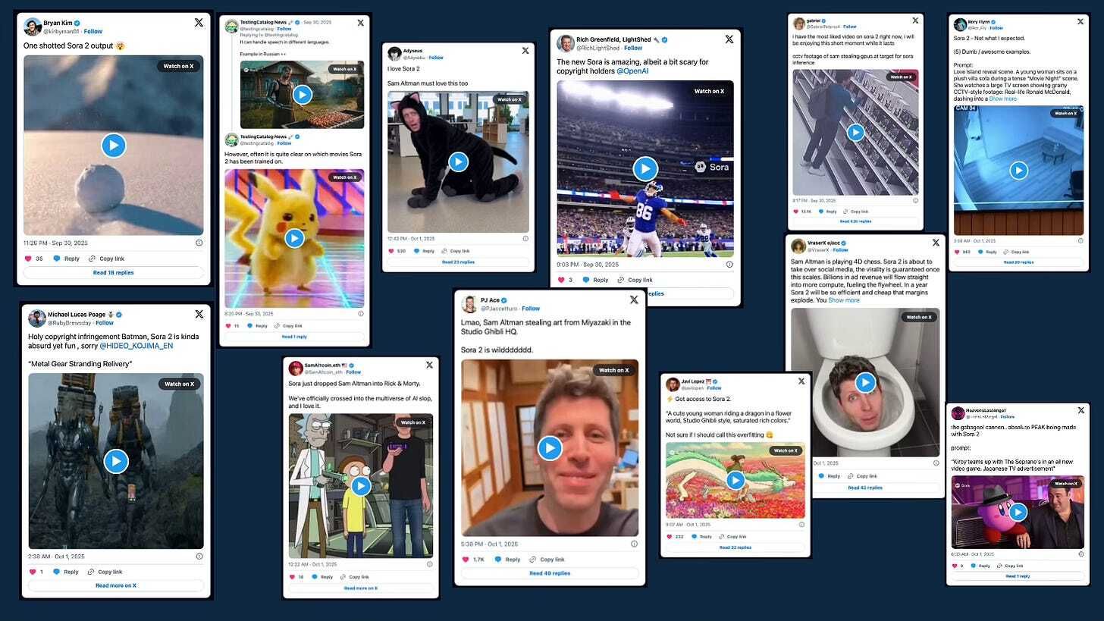
Task: Click X logo on Rich Greenfield tweet
Action: click(x=729, y=39)
